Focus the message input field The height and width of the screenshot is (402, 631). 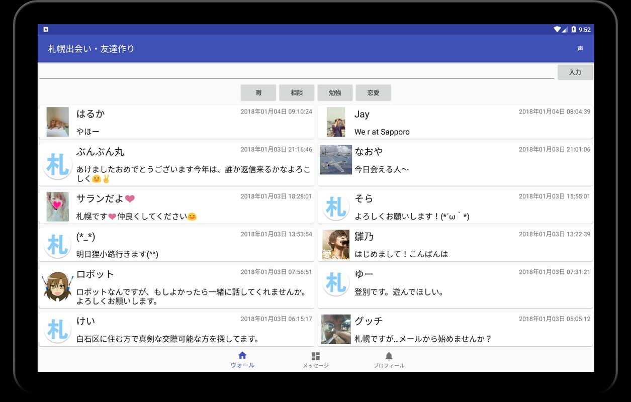click(x=297, y=72)
